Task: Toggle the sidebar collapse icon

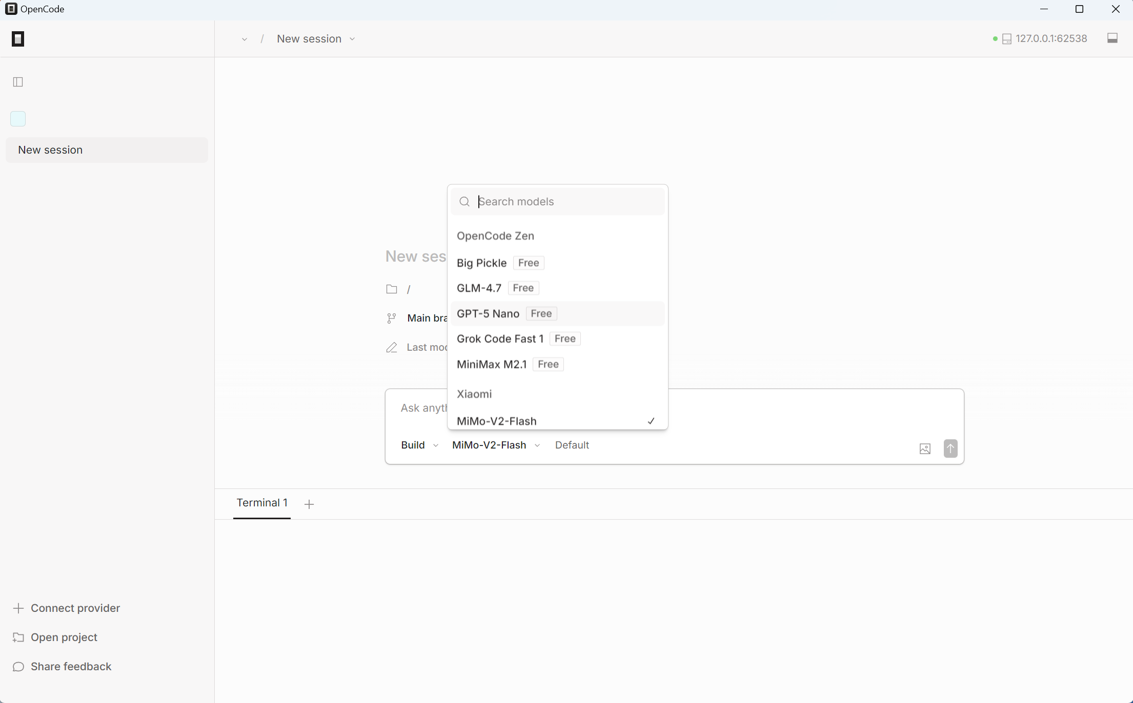Action: tap(18, 82)
